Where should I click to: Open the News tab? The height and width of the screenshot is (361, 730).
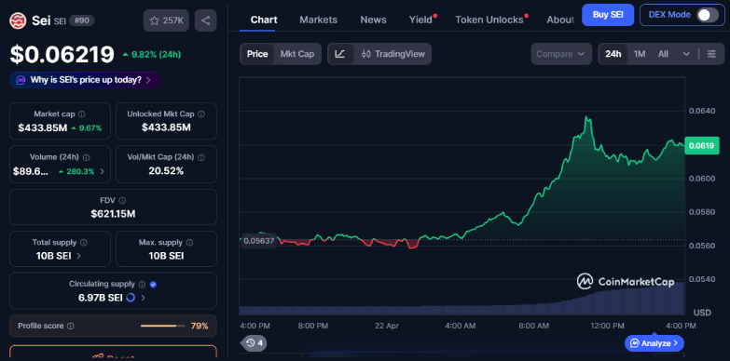(373, 20)
